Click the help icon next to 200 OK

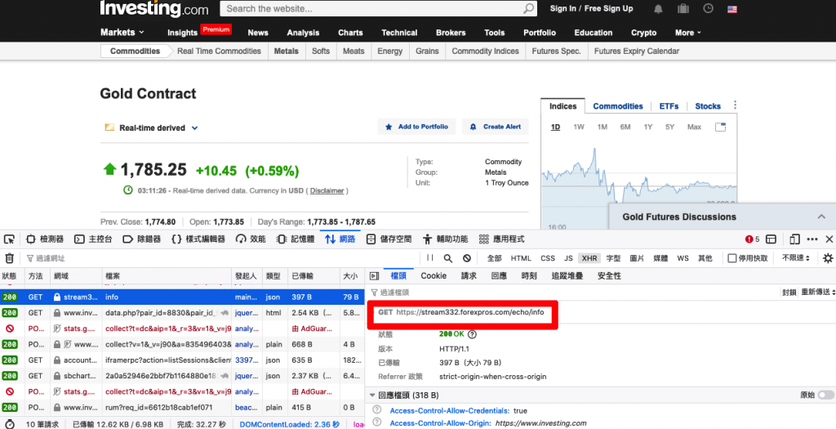472,334
